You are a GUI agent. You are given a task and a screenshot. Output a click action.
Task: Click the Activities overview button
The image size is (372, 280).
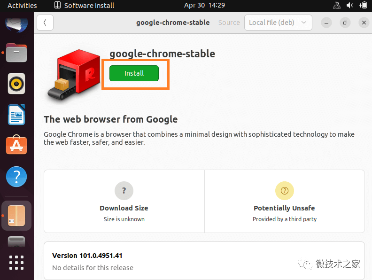[x=22, y=6]
